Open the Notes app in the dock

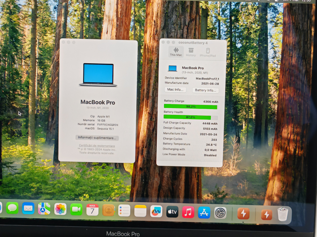(140, 211)
